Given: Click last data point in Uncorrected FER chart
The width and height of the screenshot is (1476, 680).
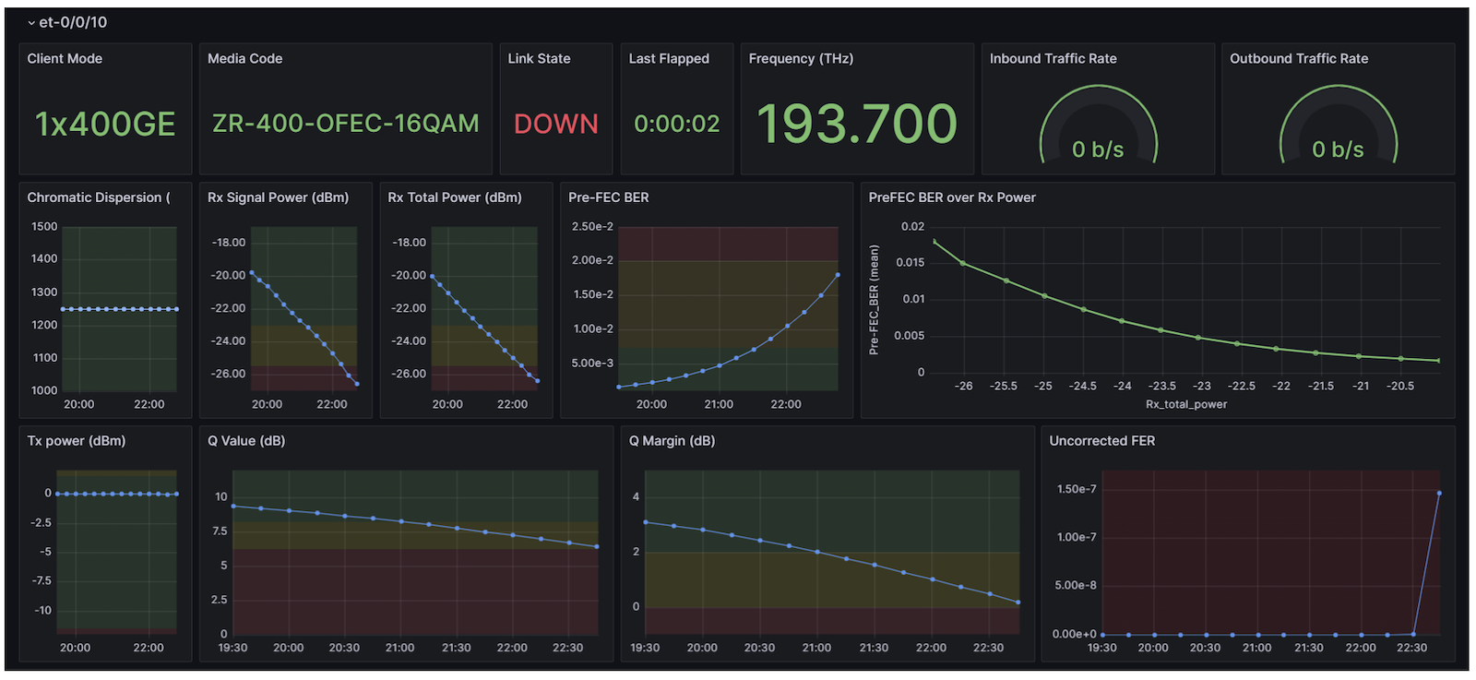Looking at the screenshot, I should (1439, 494).
